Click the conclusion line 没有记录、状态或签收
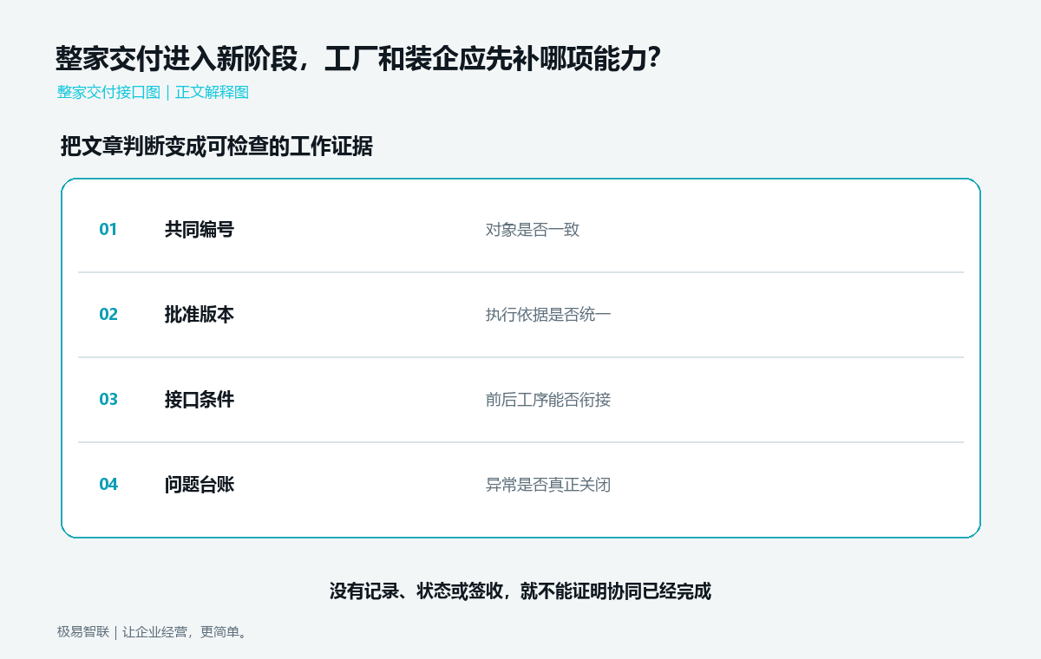Screen dimensions: 1041x659 pos(520,591)
